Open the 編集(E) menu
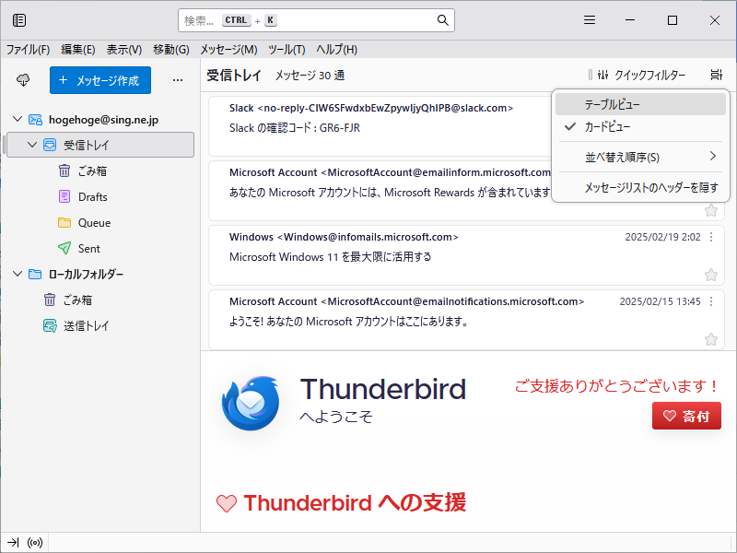This screenshot has width=737, height=553. (78, 50)
